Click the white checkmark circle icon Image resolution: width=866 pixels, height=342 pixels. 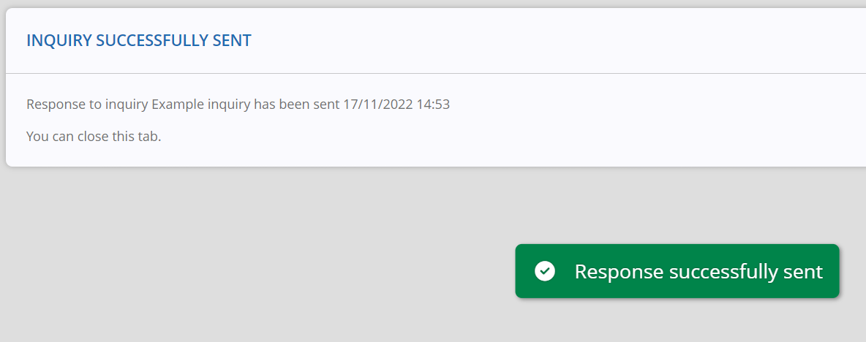545,271
